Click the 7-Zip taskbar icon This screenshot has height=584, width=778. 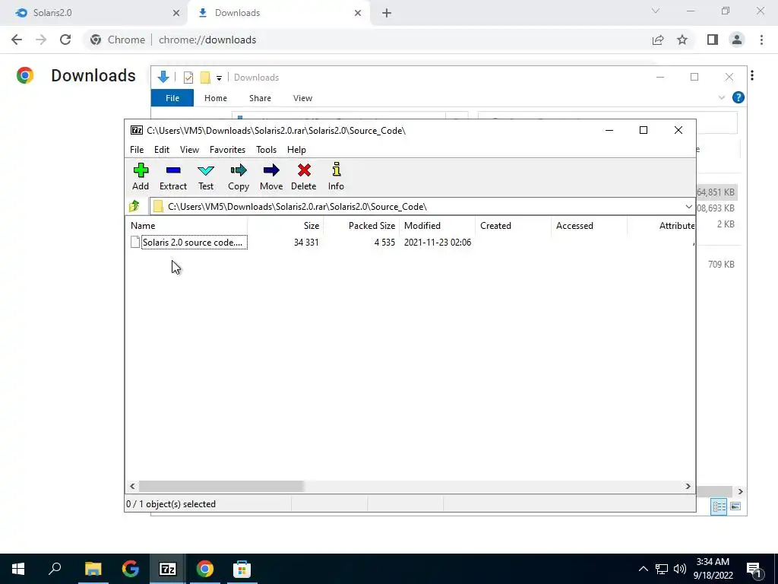[167, 569]
